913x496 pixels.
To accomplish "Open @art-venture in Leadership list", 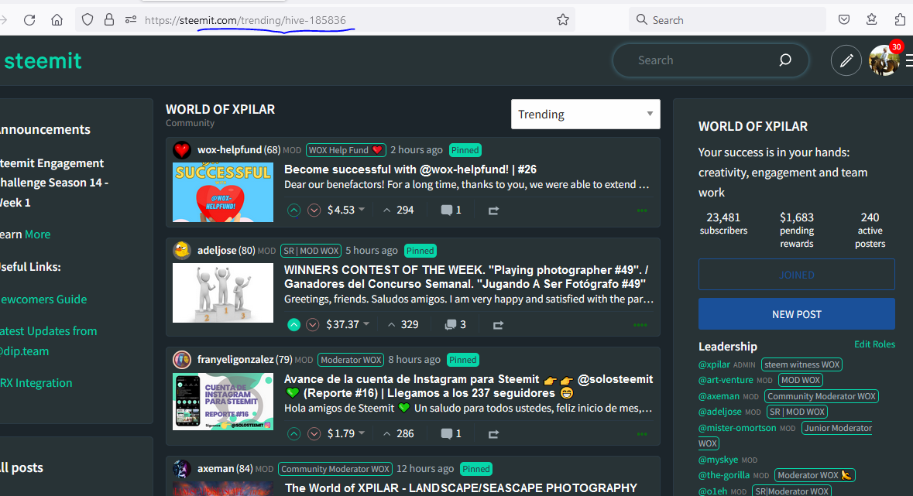I will [x=726, y=380].
